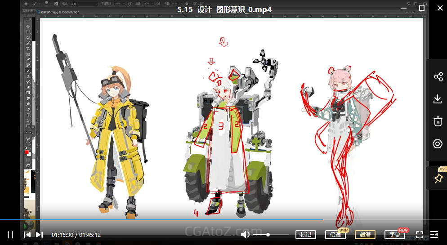Skip to the next video

[x=39, y=234]
